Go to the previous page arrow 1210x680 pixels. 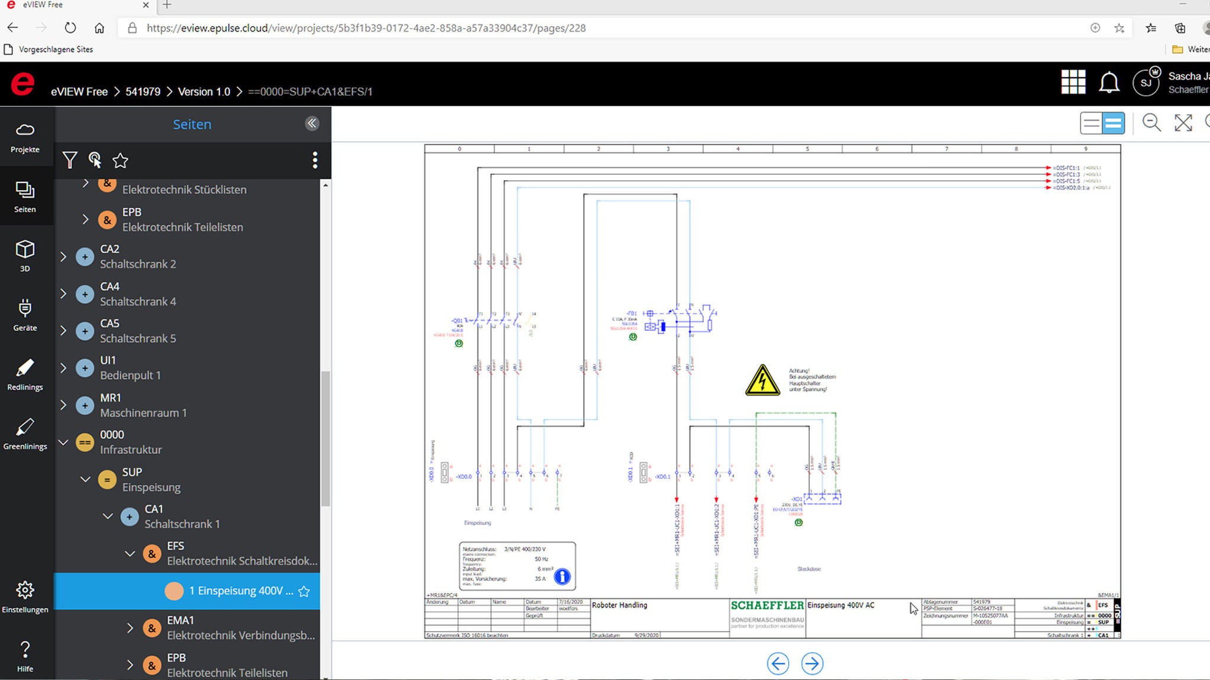click(778, 663)
